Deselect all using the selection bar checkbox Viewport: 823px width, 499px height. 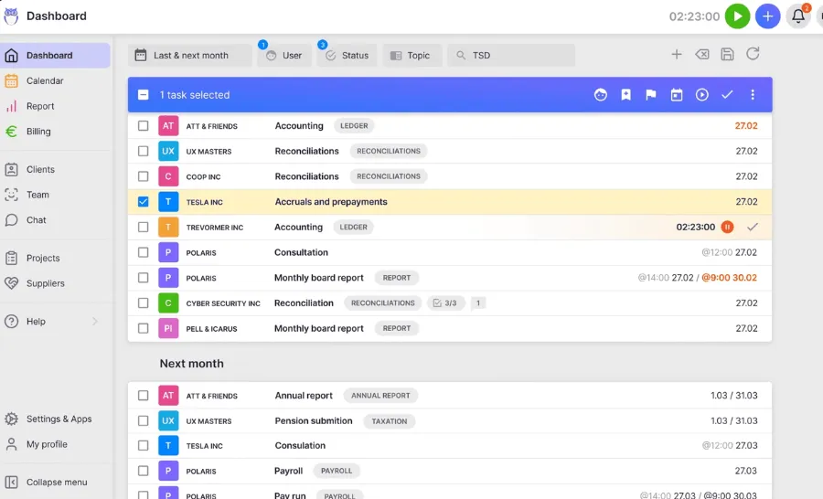(x=143, y=94)
